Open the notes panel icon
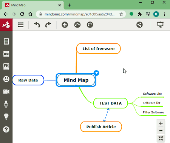 pos(6,42)
